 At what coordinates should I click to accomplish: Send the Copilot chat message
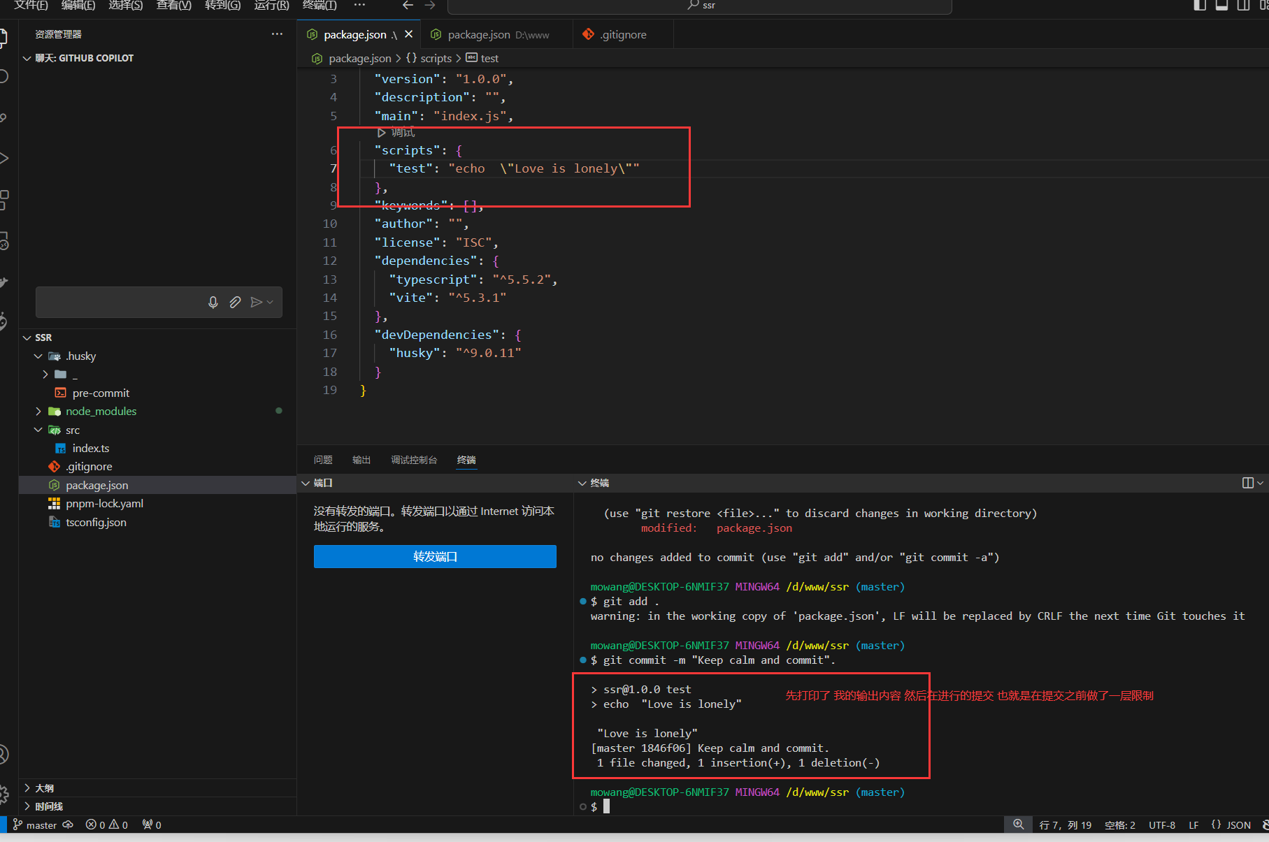[x=257, y=302]
